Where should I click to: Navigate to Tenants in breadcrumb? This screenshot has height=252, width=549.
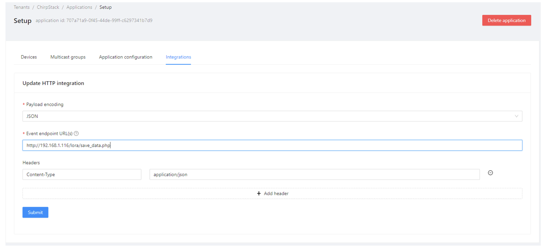22,7
